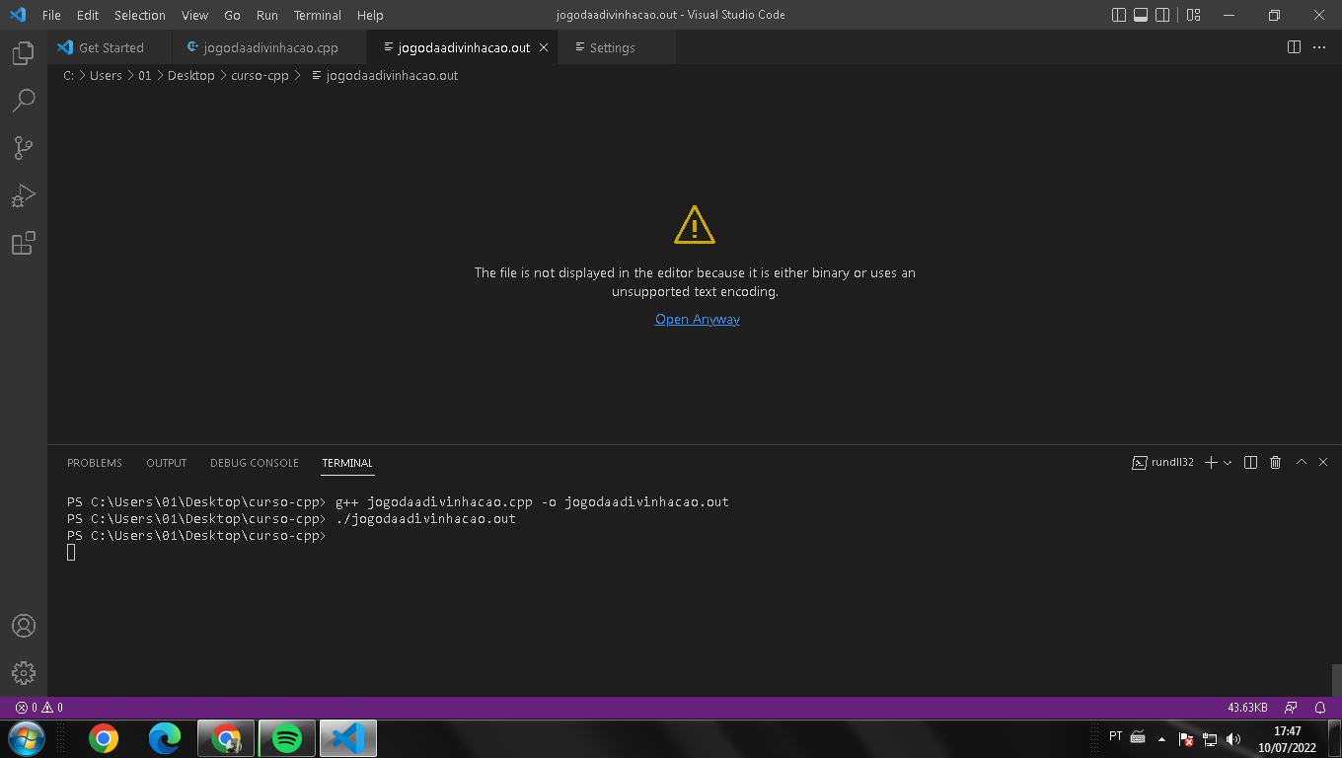Open the Go menu
Image resolution: width=1342 pixels, height=758 pixels.
(232, 15)
